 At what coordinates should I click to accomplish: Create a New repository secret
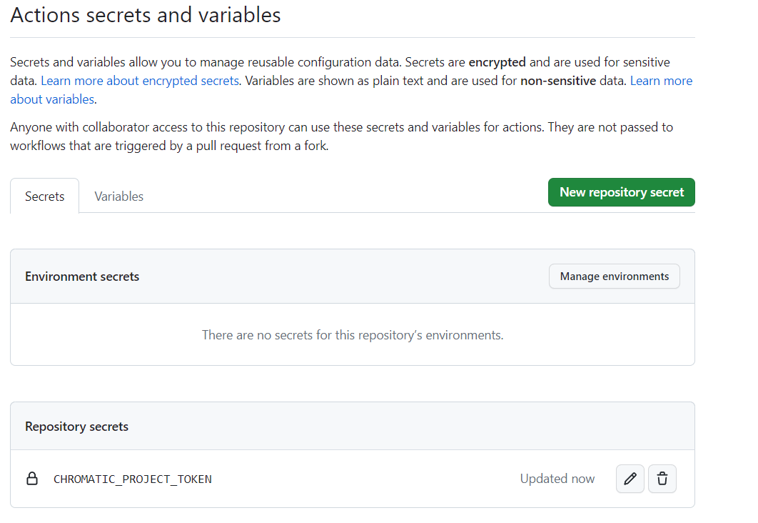click(621, 192)
